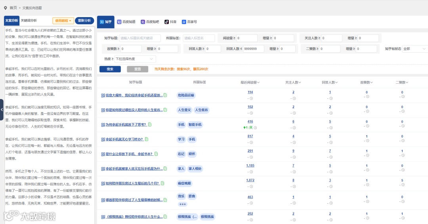The height and width of the screenshot is (224, 428).
Task: Click the QR icon beside 如何陪伴朋友度过人生最后的几个月
Action: click(x=103, y=184)
